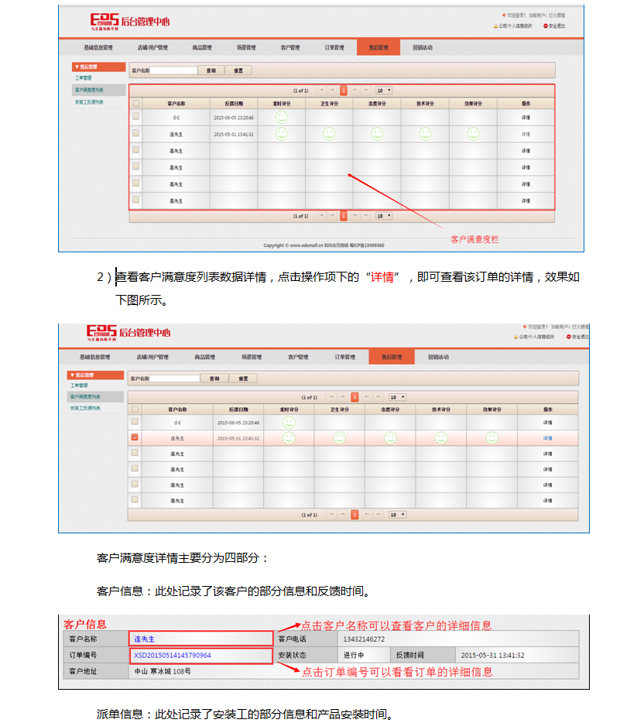Tick the select-all header checkbox in upper screenshot

136,103
